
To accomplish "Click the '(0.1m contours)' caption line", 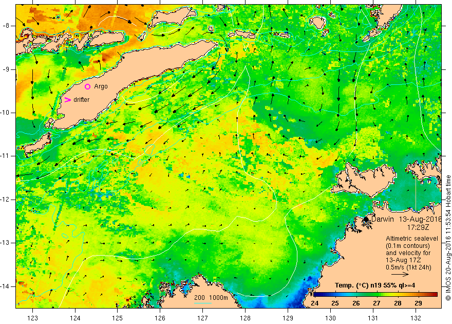I will (408, 246).
